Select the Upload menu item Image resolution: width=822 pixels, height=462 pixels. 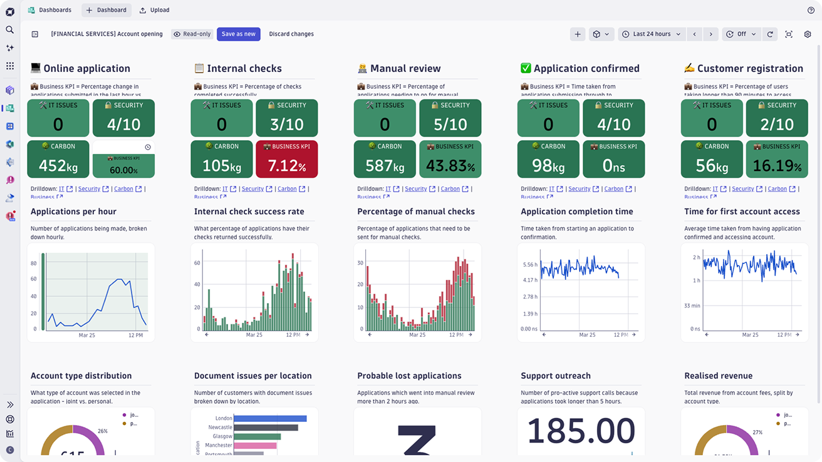point(154,11)
